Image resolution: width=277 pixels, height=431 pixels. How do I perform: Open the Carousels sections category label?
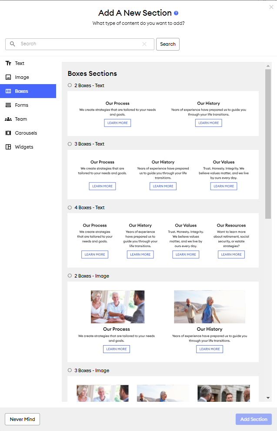[x=26, y=133]
